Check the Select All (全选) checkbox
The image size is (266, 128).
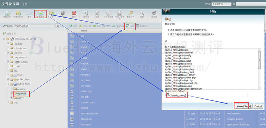tap(128, 26)
